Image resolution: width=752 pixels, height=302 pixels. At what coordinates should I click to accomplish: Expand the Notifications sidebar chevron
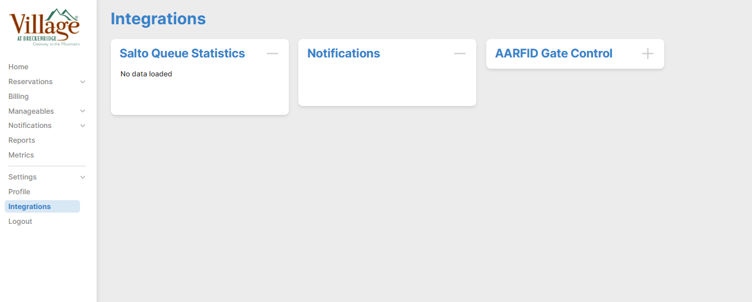[82, 126]
